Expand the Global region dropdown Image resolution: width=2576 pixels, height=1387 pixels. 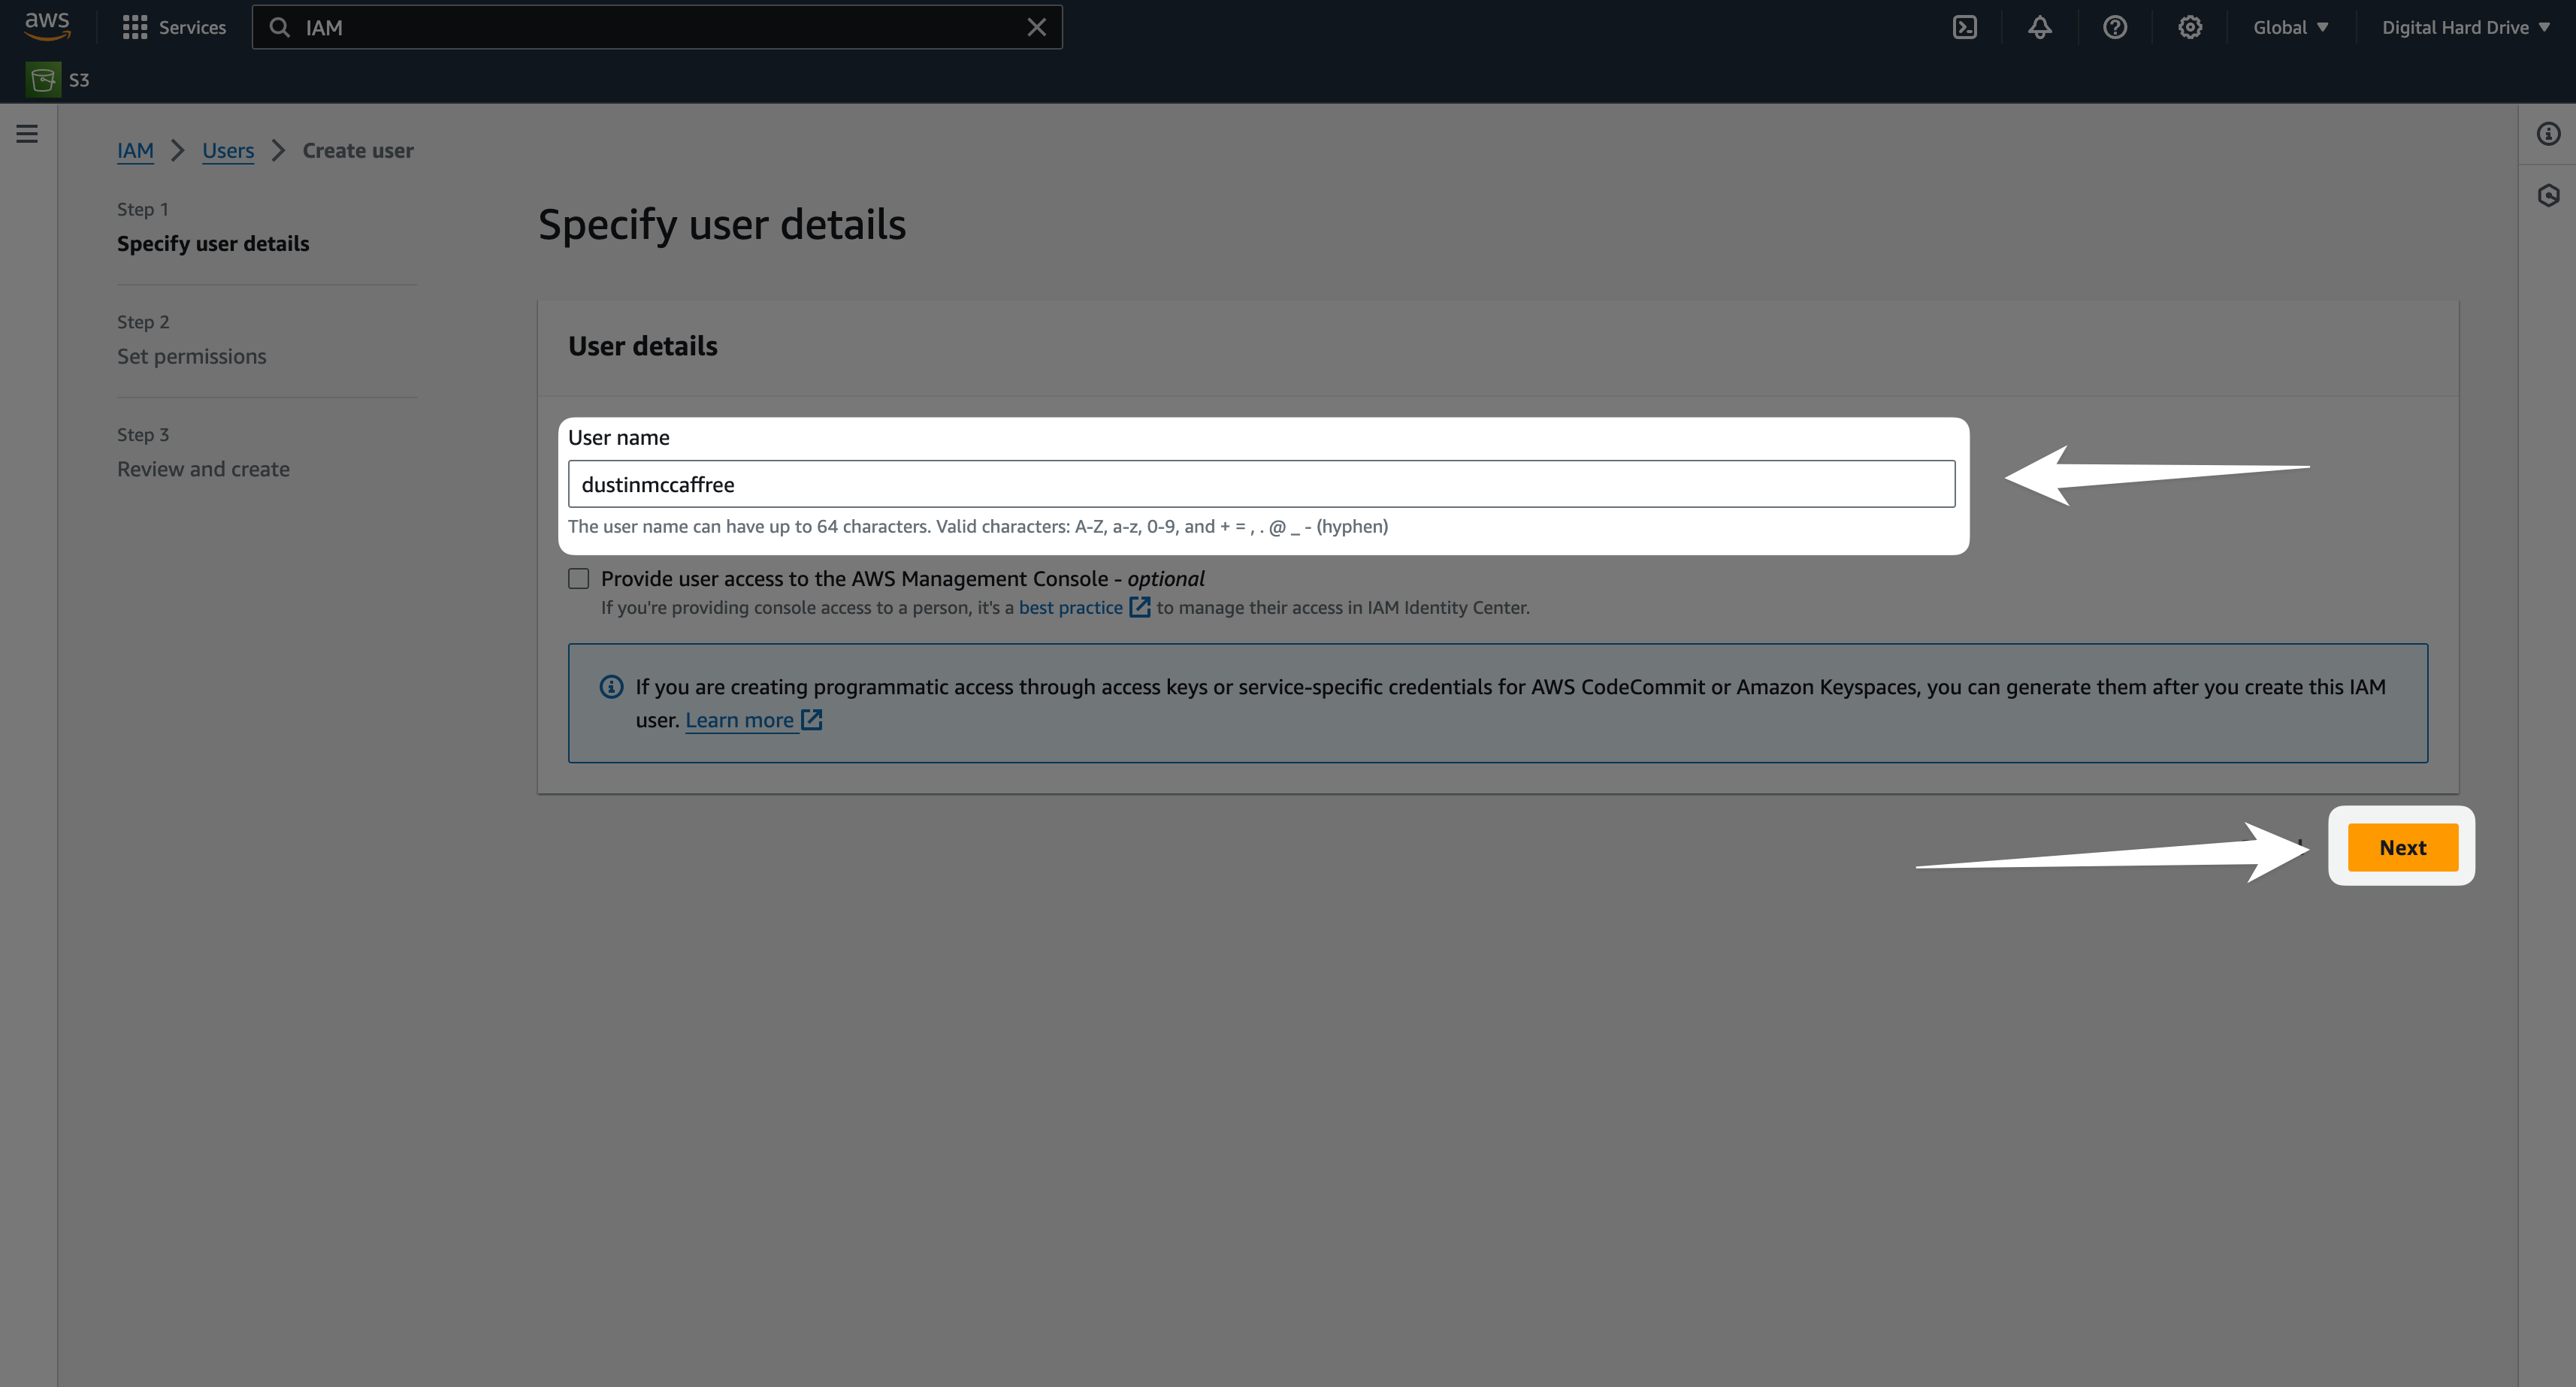(x=2290, y=27)
